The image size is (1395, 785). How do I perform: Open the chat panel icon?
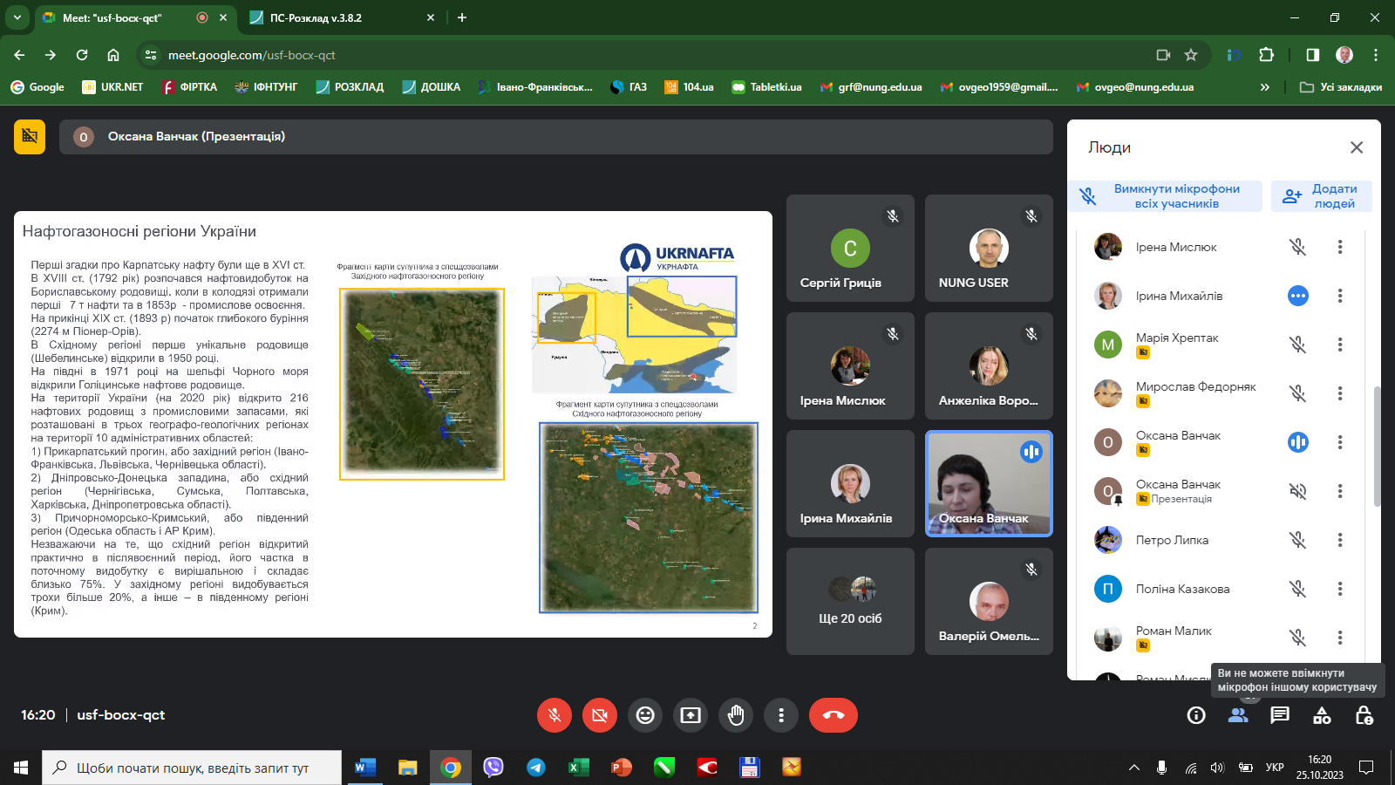click(x=1280, y=715)
